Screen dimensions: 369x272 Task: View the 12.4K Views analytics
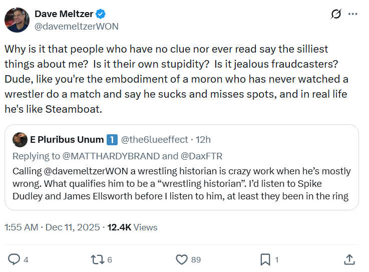pos(134,227)
